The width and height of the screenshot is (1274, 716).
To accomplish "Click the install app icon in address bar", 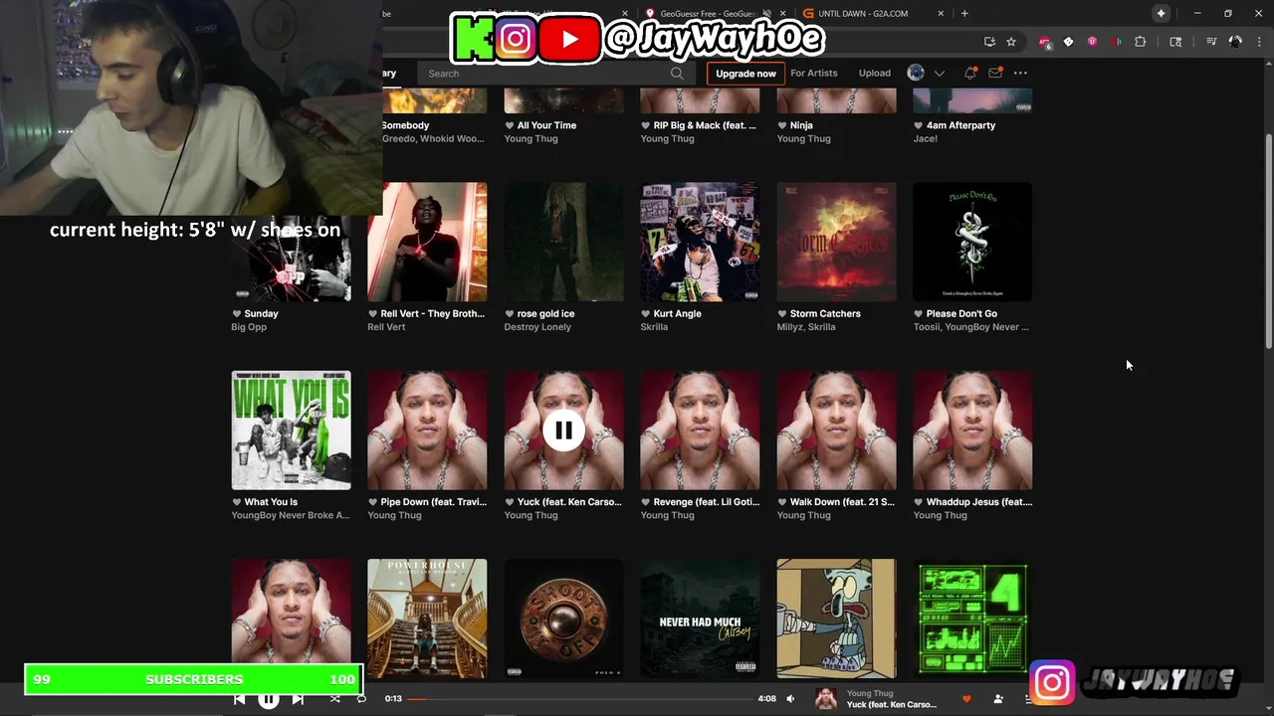I will pyautogui.click(x=989, y=42).
